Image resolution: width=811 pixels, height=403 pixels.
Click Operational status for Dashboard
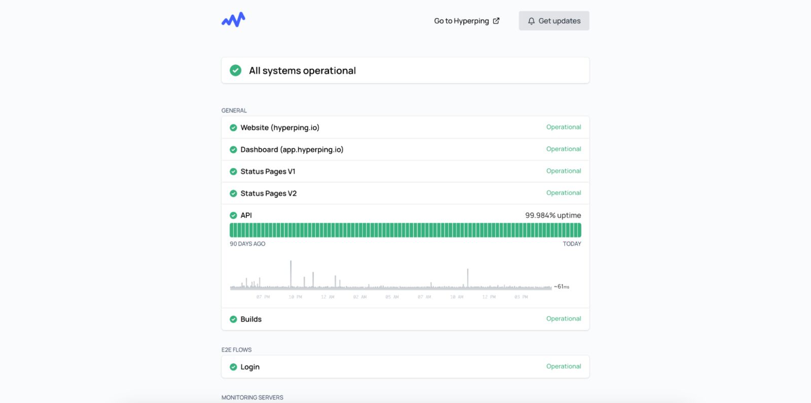point(564,149)
